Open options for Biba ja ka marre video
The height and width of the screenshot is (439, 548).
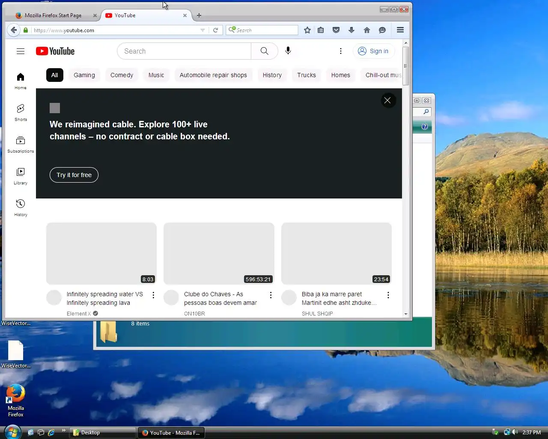[x=388, y=295]
